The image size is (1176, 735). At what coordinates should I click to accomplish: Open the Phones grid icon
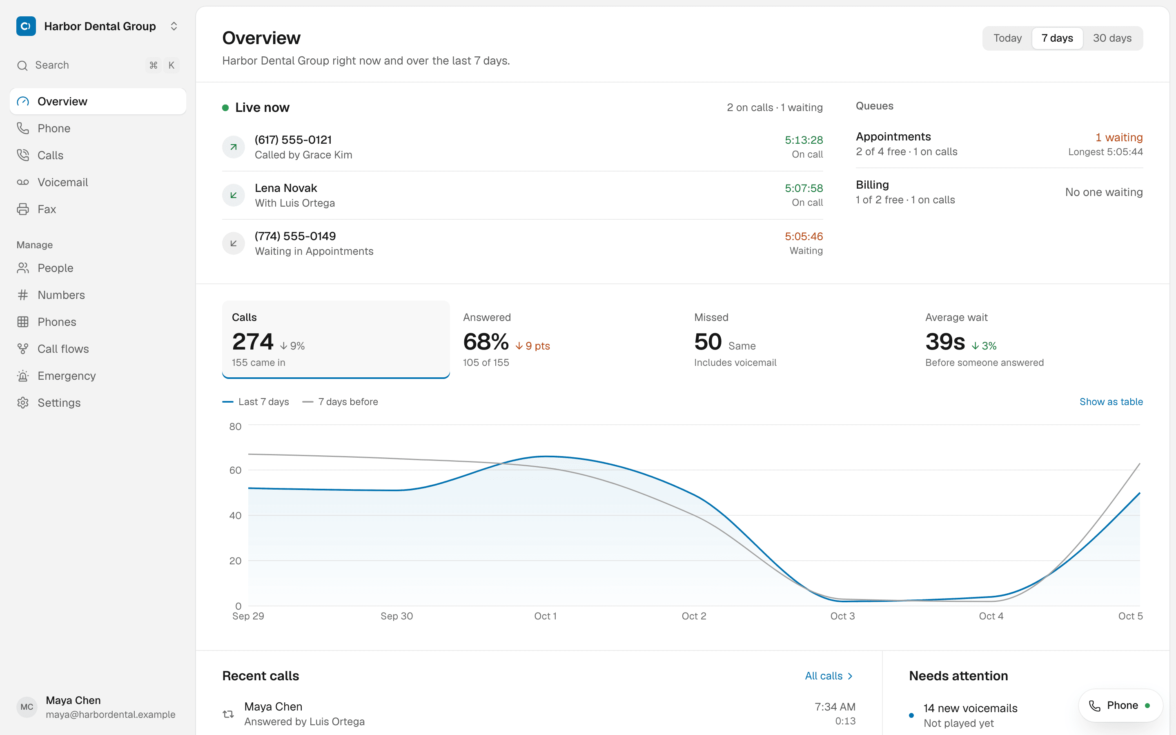(23, 322)
